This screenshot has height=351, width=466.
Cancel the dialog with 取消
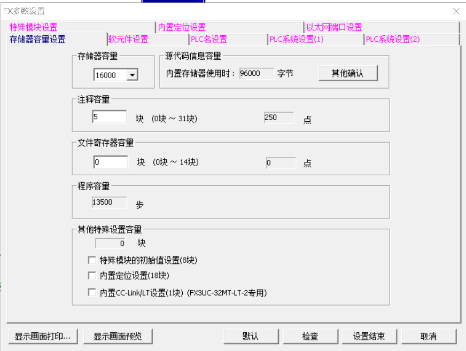coord(429,336)
